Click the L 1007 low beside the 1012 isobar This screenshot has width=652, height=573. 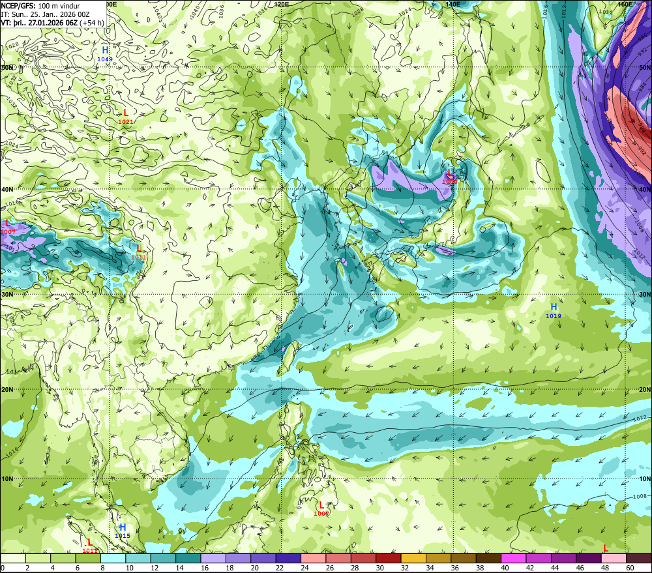click(8, 227)
